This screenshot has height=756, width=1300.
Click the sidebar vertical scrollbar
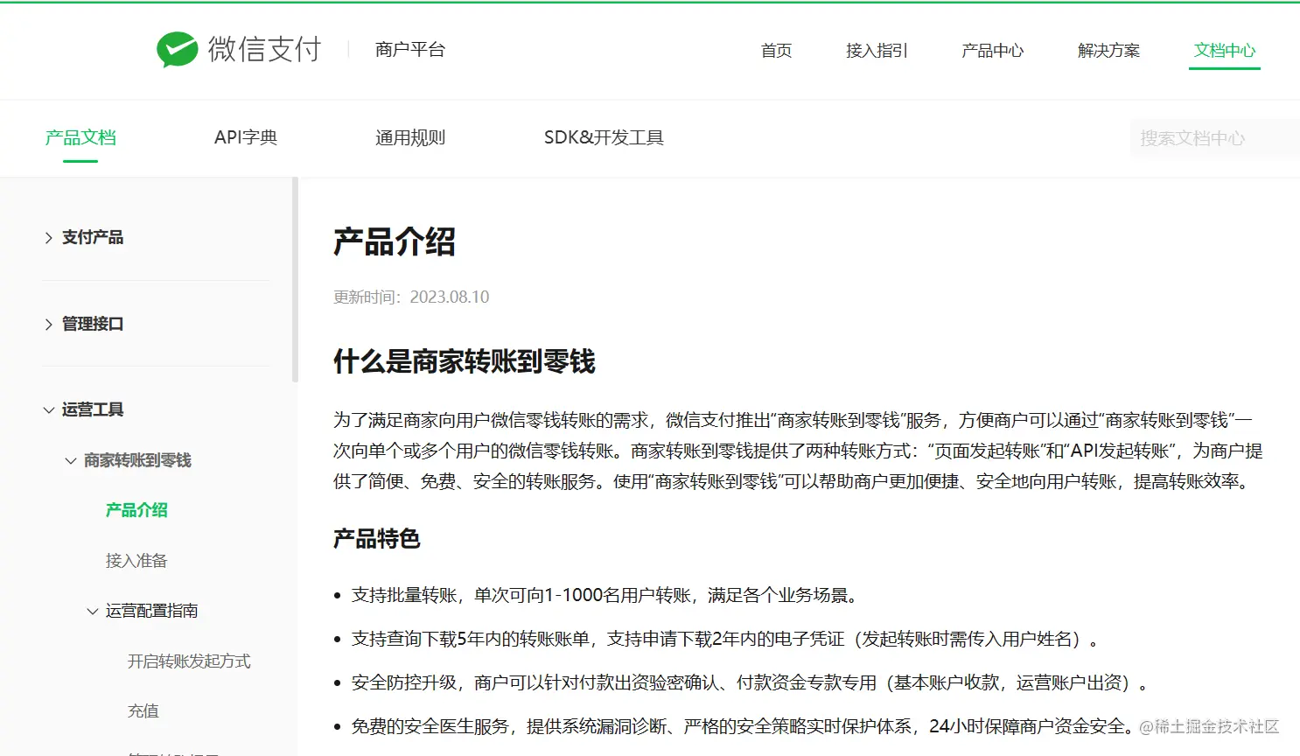coord(295,280)
